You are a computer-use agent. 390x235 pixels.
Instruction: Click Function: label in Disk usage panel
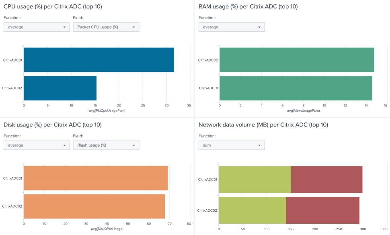point(12,136)
